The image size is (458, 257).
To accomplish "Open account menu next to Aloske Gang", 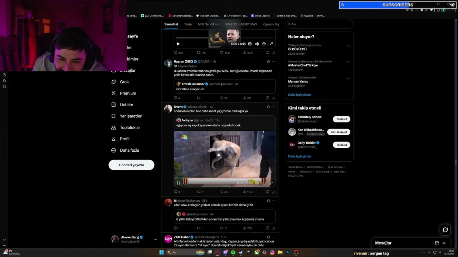I will coord(155,239).
